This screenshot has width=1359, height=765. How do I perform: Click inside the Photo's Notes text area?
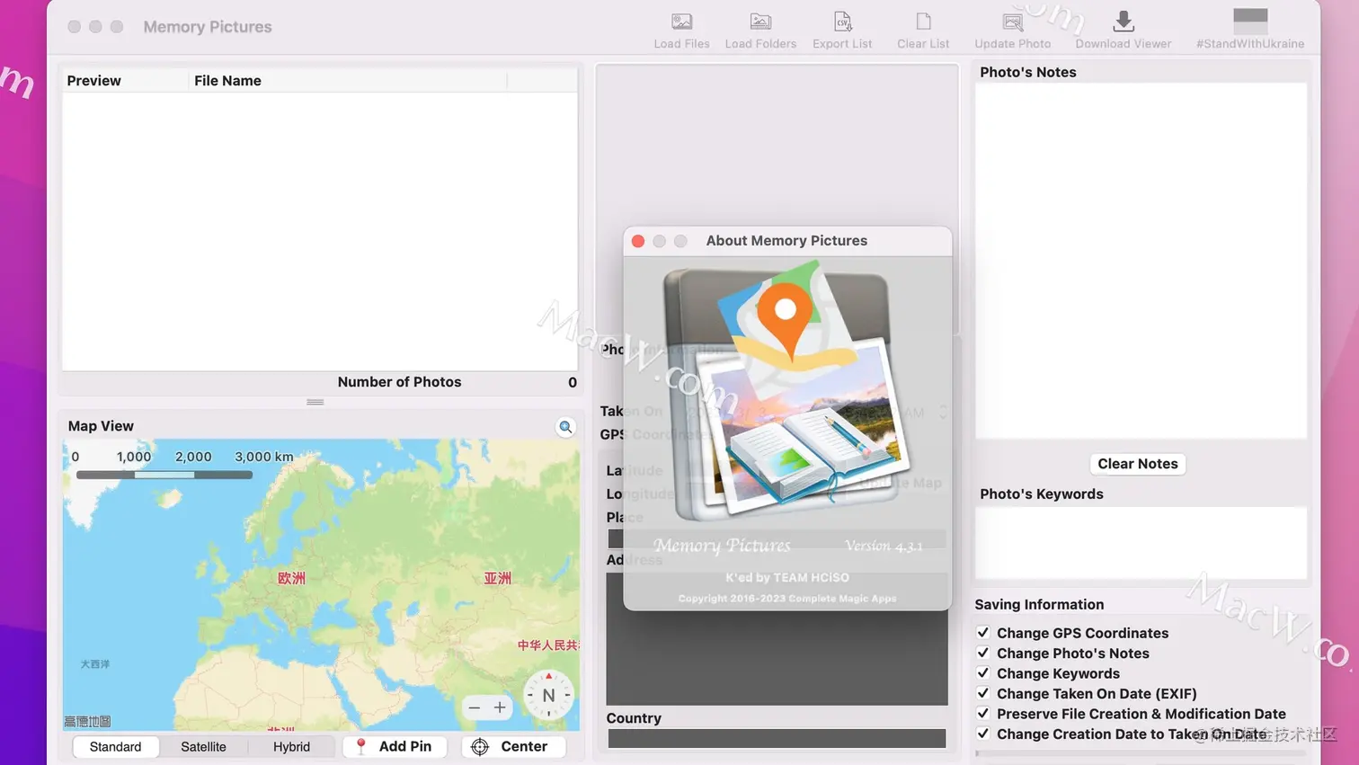click(1141, 261)
